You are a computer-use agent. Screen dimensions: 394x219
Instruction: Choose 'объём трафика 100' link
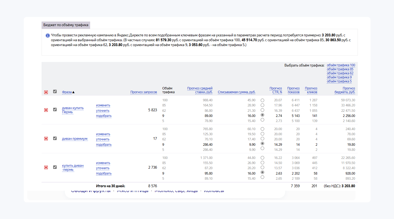pyautogui.click(x=341, y=65)
